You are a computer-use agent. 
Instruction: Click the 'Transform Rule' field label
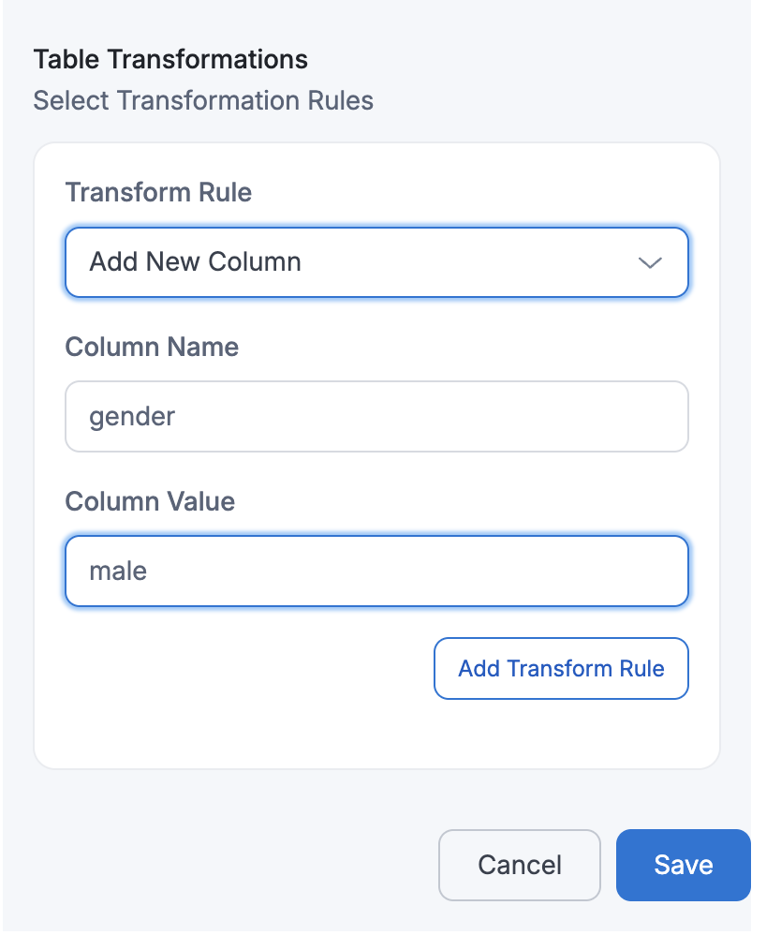[158, 193]
